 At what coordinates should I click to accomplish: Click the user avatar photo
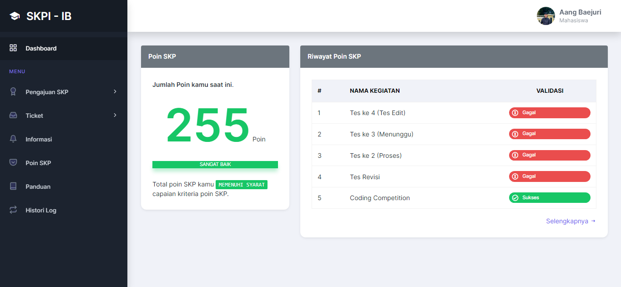pos(545,16)
